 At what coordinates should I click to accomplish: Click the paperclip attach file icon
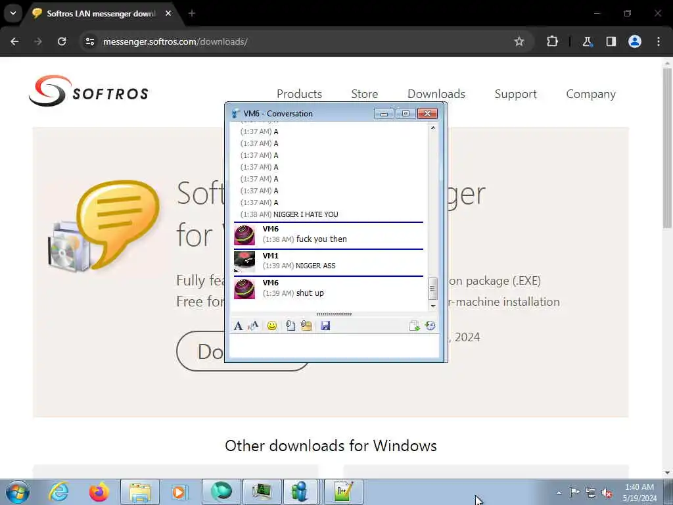tap(290, 326)
